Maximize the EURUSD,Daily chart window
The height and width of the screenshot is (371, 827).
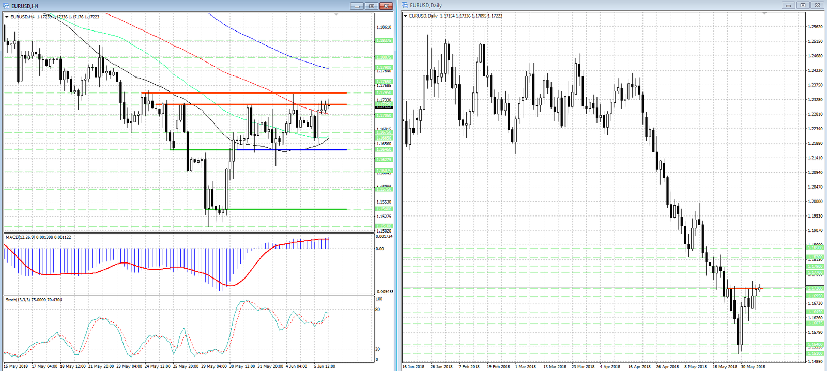coord(803,5)
